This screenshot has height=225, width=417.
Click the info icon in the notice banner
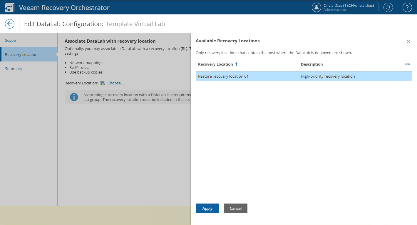74,97
